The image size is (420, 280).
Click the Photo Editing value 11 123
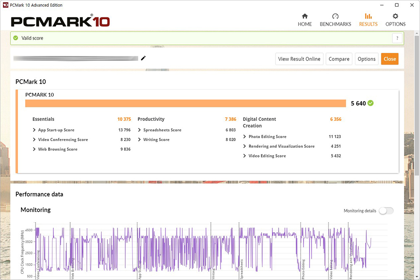pos(335,136)
